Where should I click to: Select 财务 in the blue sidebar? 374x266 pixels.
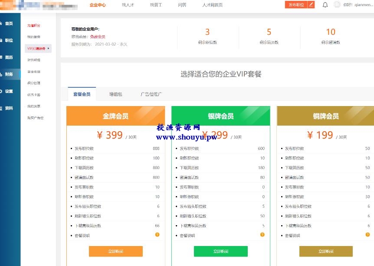point(9,74)
